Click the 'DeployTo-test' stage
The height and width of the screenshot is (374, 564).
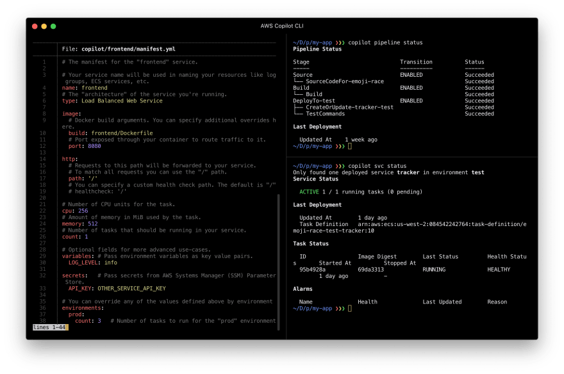[313, 101]
